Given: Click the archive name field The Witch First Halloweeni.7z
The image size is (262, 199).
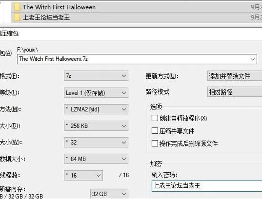Looking at the screenshot, I should 137,59.
